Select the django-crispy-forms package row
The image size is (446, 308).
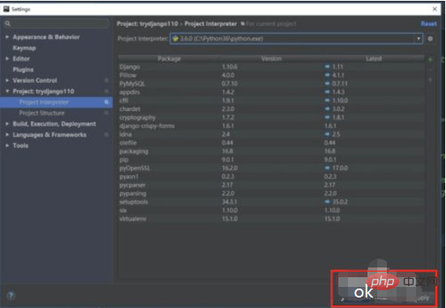tap(271, 126)
